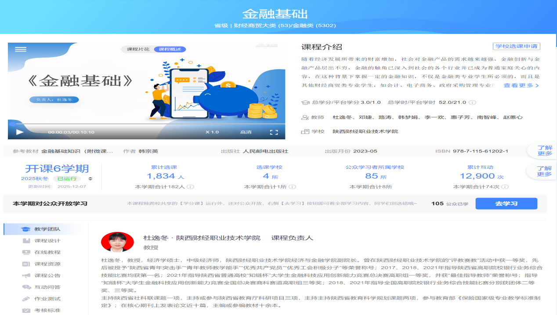Open the hamburger menu on the video
The image size is (557, 315).
click(x=21, y=49)
